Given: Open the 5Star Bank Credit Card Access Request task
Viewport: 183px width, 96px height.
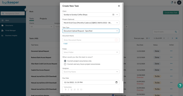Looking at the screenshot, I should pyautogui.click(x=44, y=64).
